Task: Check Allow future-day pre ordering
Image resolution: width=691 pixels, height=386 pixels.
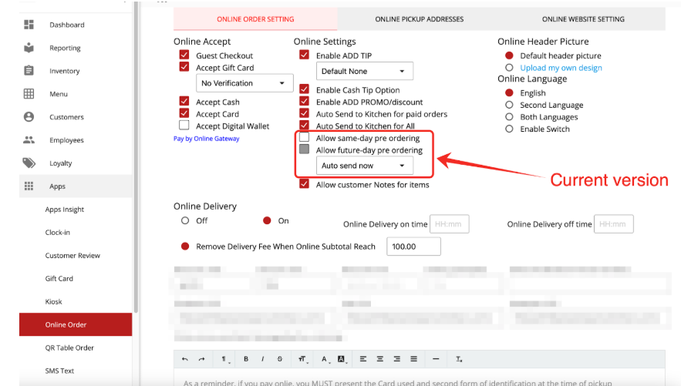Action: [x=304, y=149]
